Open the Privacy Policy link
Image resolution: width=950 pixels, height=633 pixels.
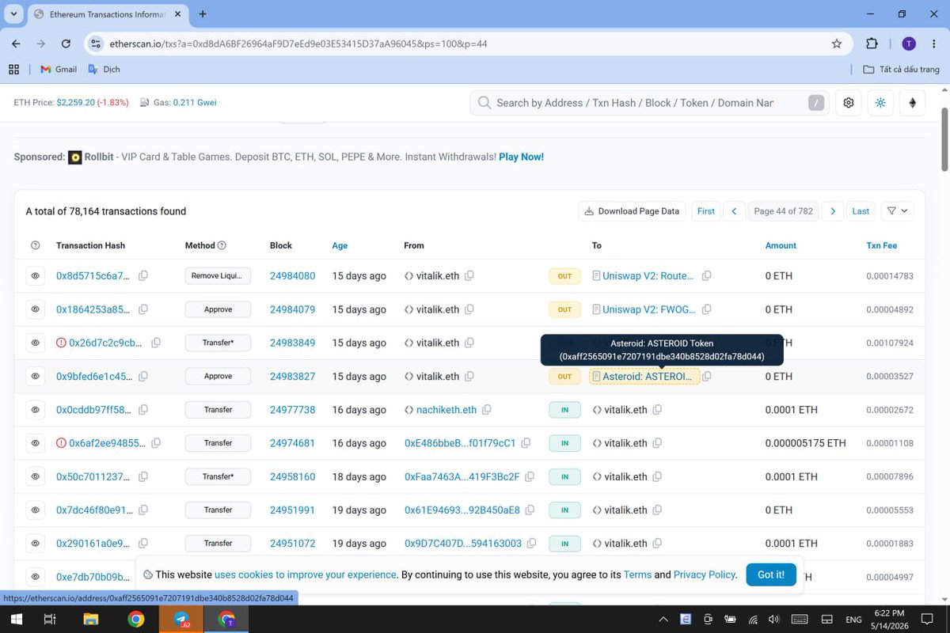coord(705,574)
